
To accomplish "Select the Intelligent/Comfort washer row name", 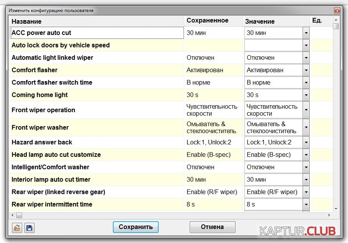I will point(50,167).
